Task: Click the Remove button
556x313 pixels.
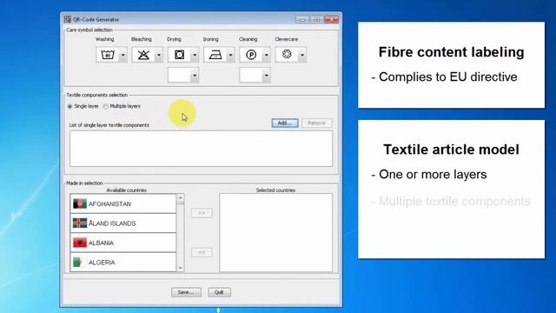Action: coord(316,123)
